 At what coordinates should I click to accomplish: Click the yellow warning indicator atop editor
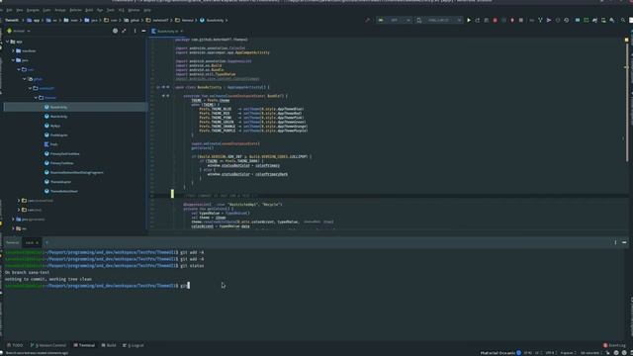tap(626, 40)
